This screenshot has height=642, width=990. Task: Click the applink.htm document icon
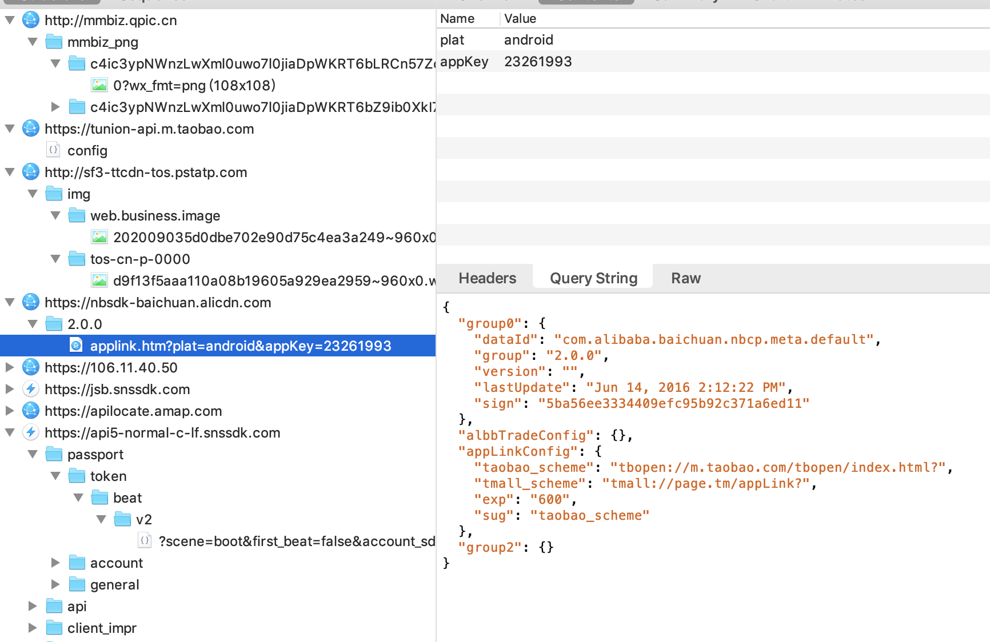(x=76, y=346)
